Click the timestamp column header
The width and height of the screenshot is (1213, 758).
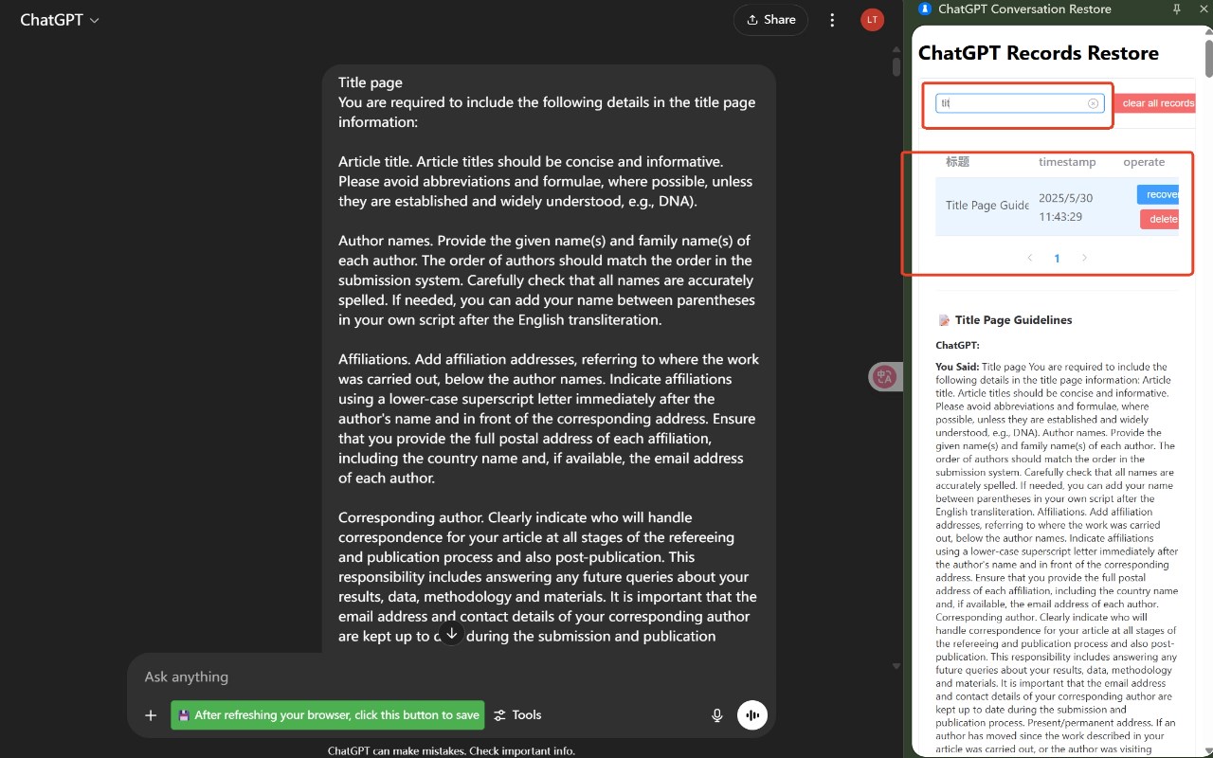coord(1067,162)
